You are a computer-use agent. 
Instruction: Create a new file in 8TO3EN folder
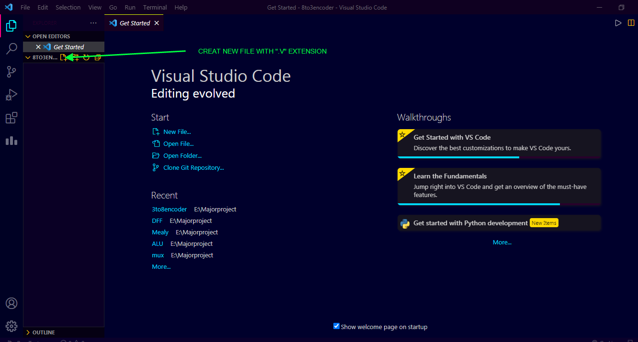(64, 57)
